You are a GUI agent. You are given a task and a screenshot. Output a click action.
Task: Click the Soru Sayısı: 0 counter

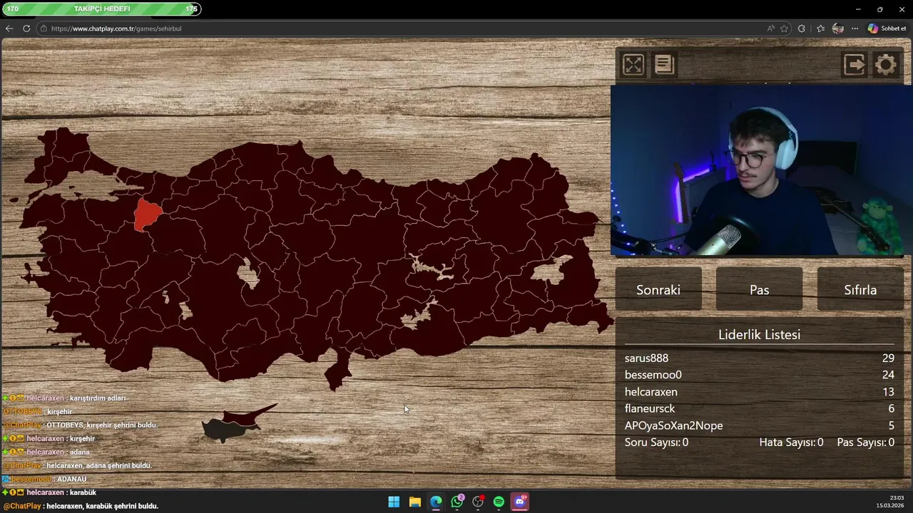[656, 442]
